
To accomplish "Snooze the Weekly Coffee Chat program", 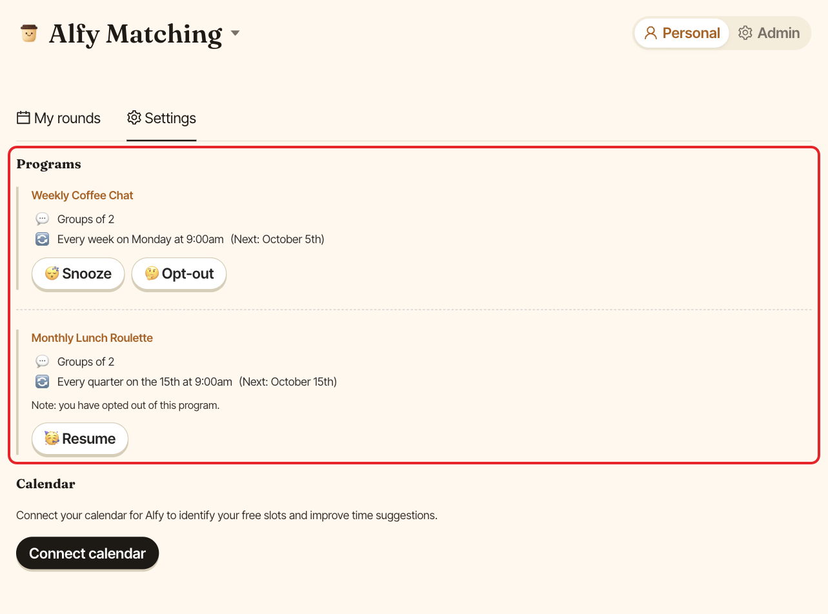I will coord(78,273).
